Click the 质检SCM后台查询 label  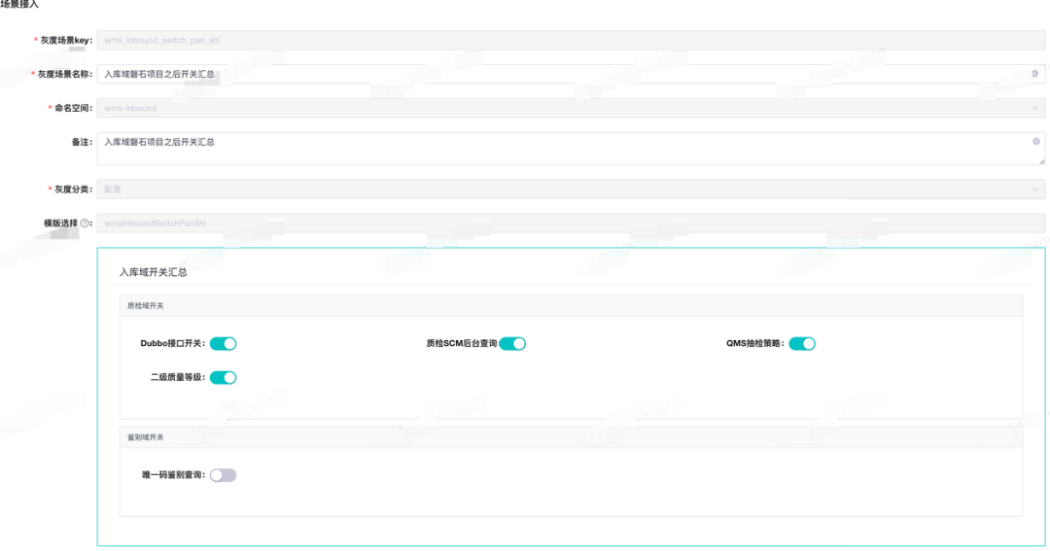tap(462, 343)
